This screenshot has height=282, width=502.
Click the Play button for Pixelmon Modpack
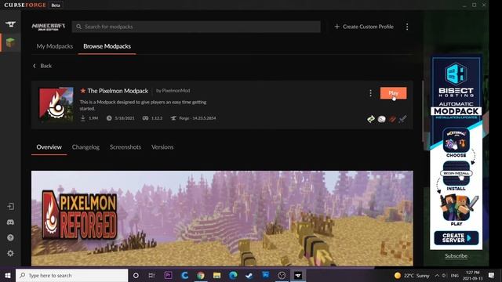coord(394,93)
